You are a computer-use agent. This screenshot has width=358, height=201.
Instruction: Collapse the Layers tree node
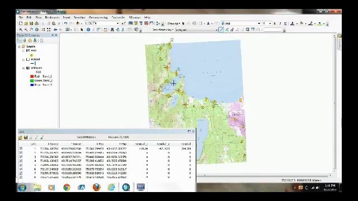point(19,46)
